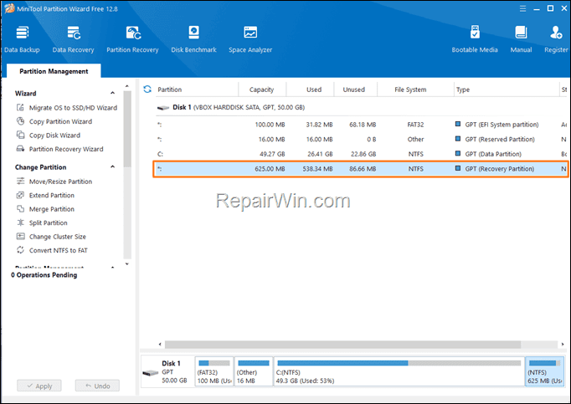Select the FAT32 EFI System partition row
This screenshot has width=571, height=404.
[361, 125]
